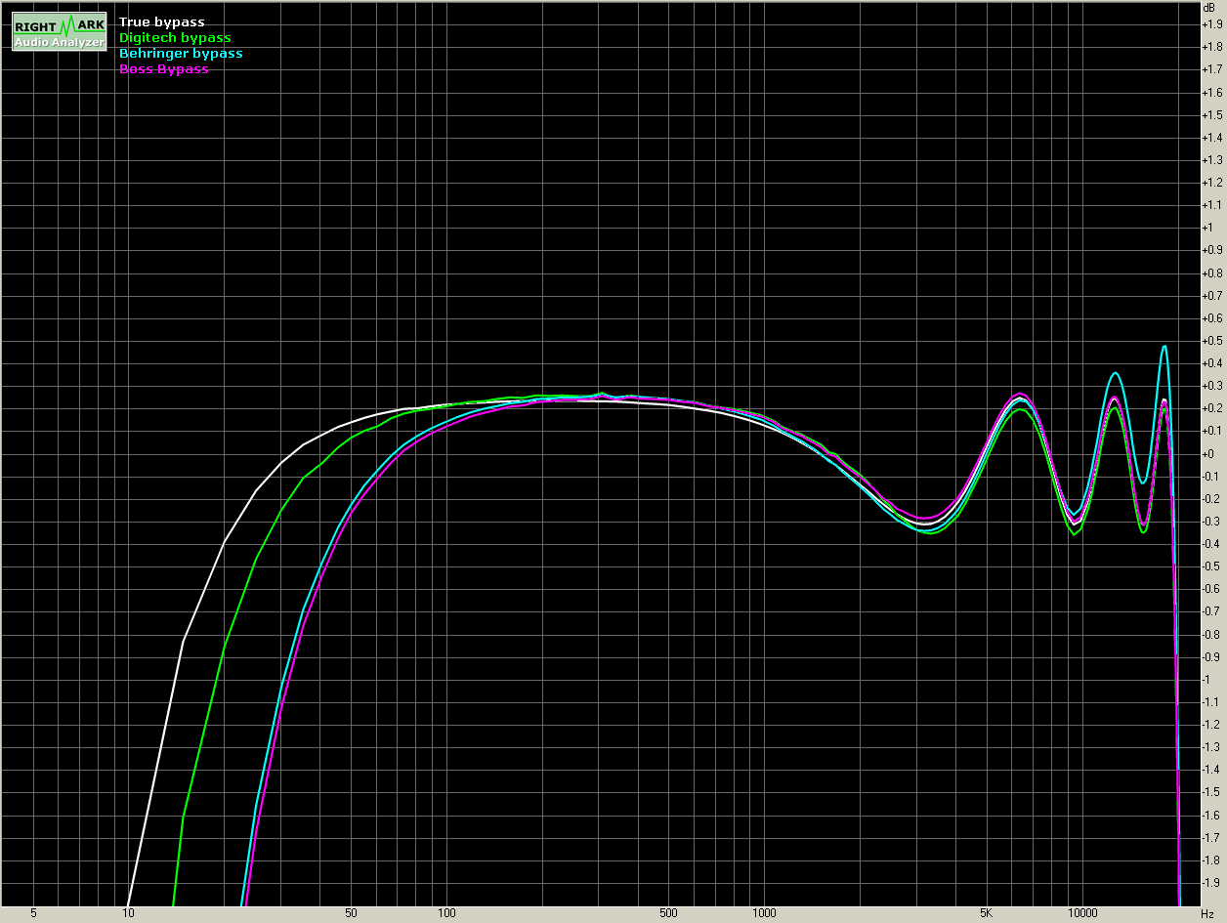Select the True bypass legend entry
This screenshot has width=1227, height=923.
pyautogui.click(x=161, y=21)
